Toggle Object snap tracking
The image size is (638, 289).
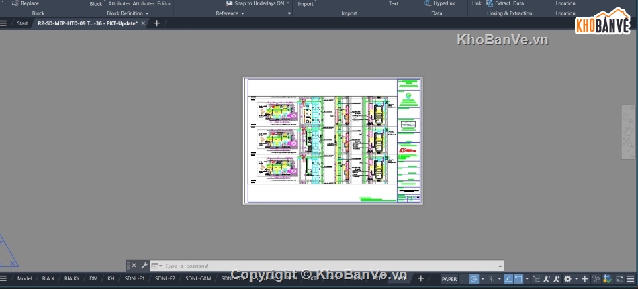pos(508,279)
